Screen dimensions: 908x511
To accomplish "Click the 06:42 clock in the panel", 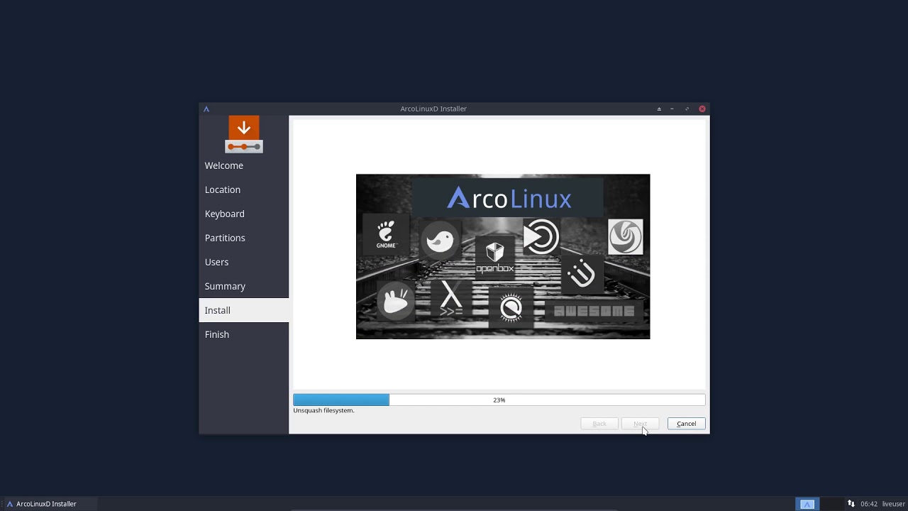I will [869, 504].
